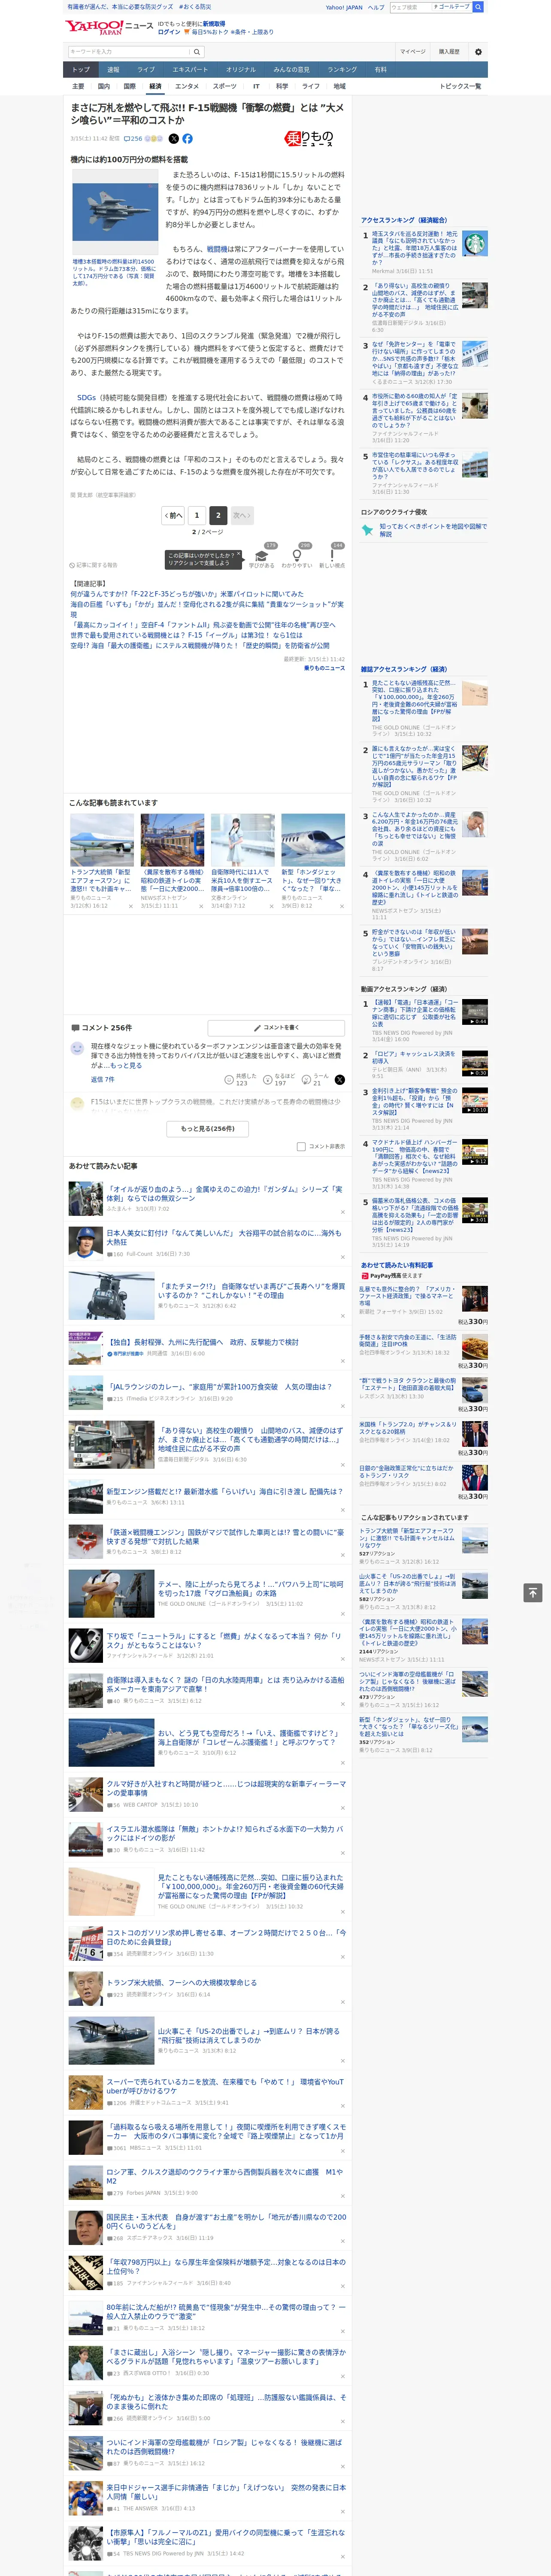The image size is (551, 2576).
Task: Open related link about F-22とF-35 pilots
Action: (x=187, y=594)
